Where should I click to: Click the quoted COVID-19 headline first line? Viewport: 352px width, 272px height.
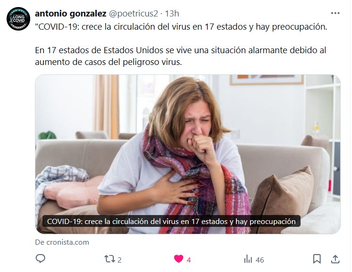(x=181, y=27)
